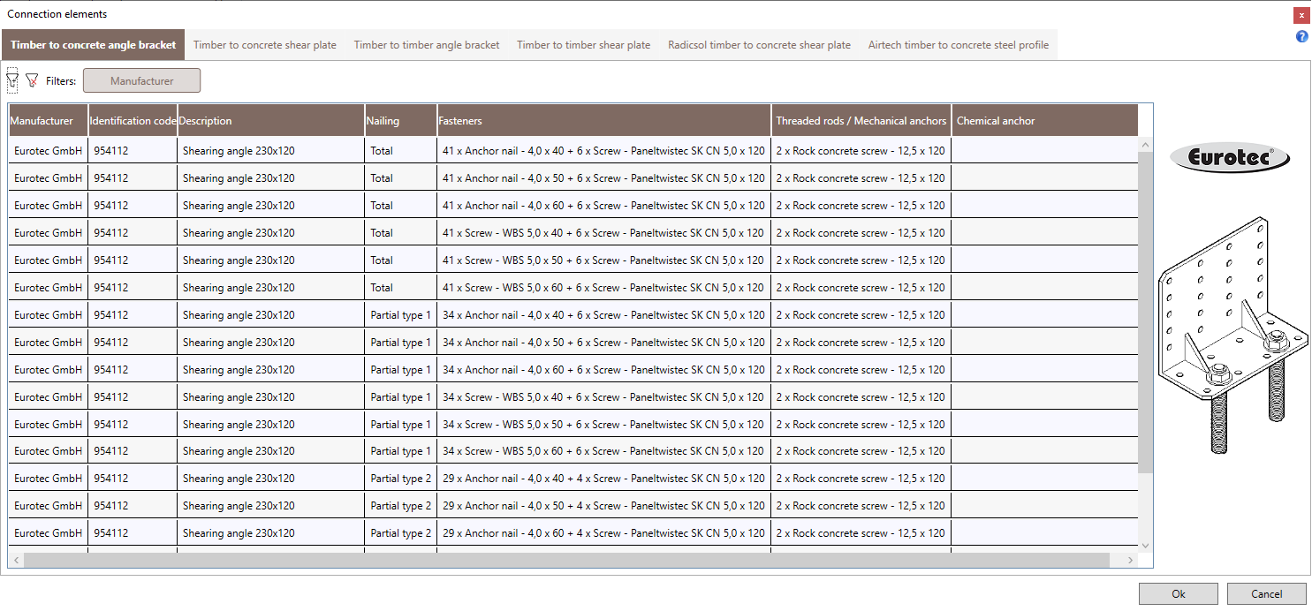Click the horizontal scrollbar right arrow
Image resolution: width=1312 pixels, height=611 pixels.
(1131, 561)
